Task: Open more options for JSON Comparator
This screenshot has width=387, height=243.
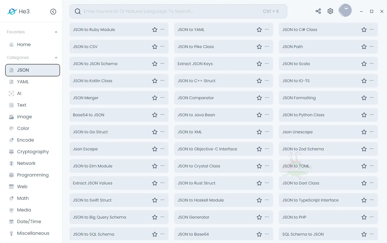Action: coord(267,97)
